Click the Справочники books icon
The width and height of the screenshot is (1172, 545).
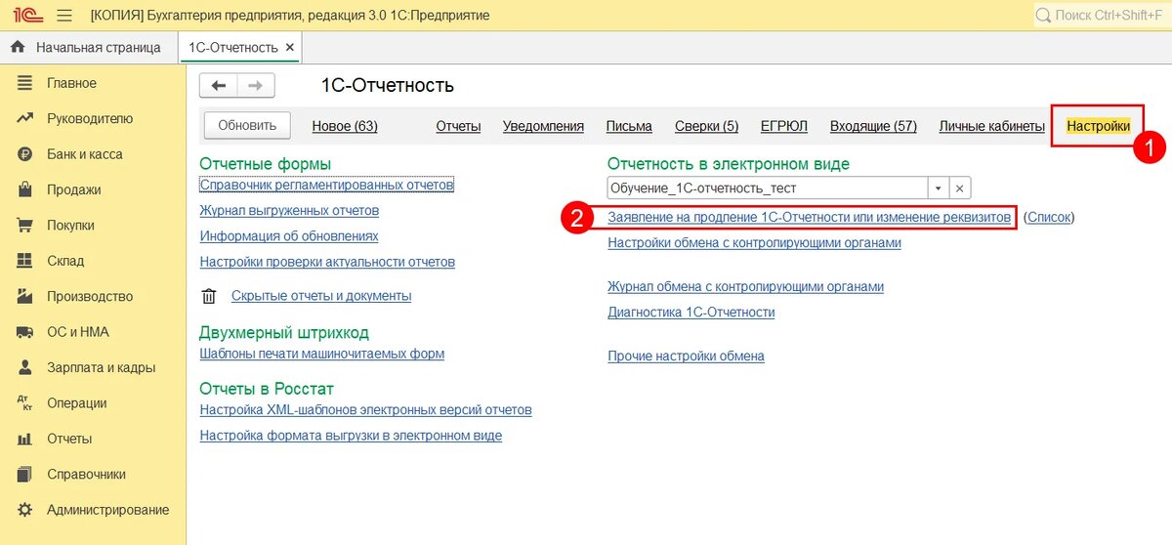click(x=25, y=475)
